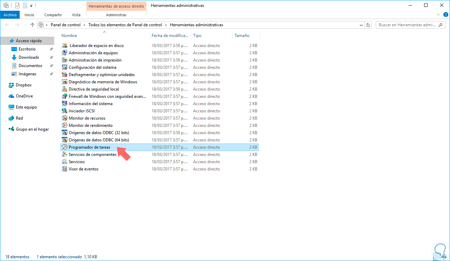Click the magnifier icon in the search box
The image size is (450, 261).
pos(440,25)
